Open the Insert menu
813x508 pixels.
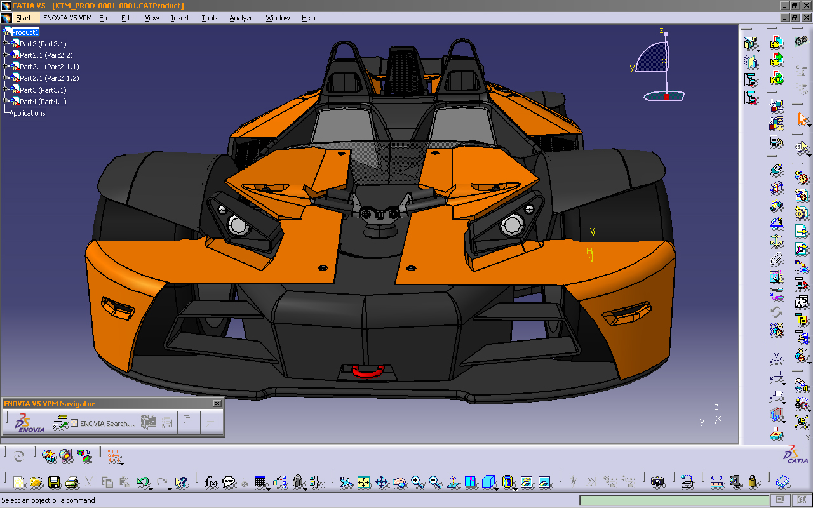[x=180, y=18]
